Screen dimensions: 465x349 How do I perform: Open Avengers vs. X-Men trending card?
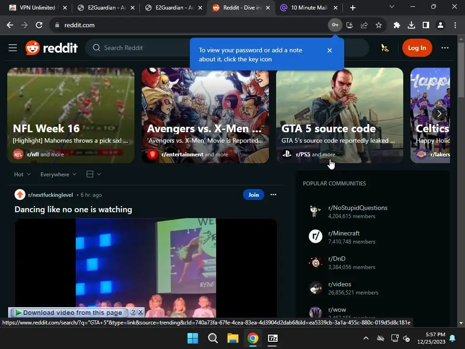coord(205,115)
